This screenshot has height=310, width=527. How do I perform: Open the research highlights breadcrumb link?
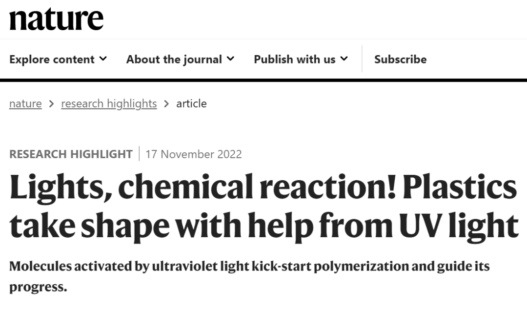109,103
